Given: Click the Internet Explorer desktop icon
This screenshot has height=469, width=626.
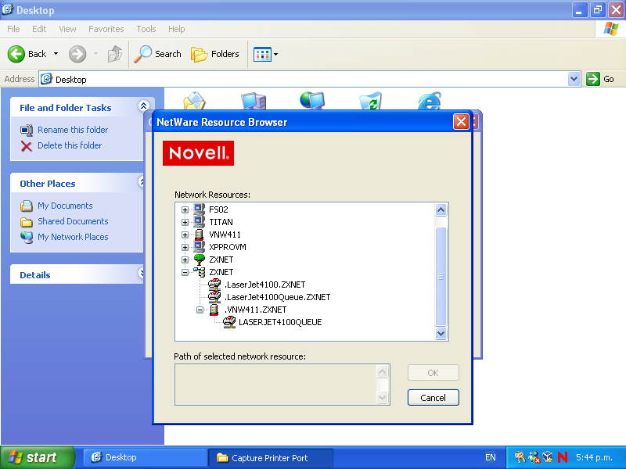Looking at the screenshot, I should point(430,101).
